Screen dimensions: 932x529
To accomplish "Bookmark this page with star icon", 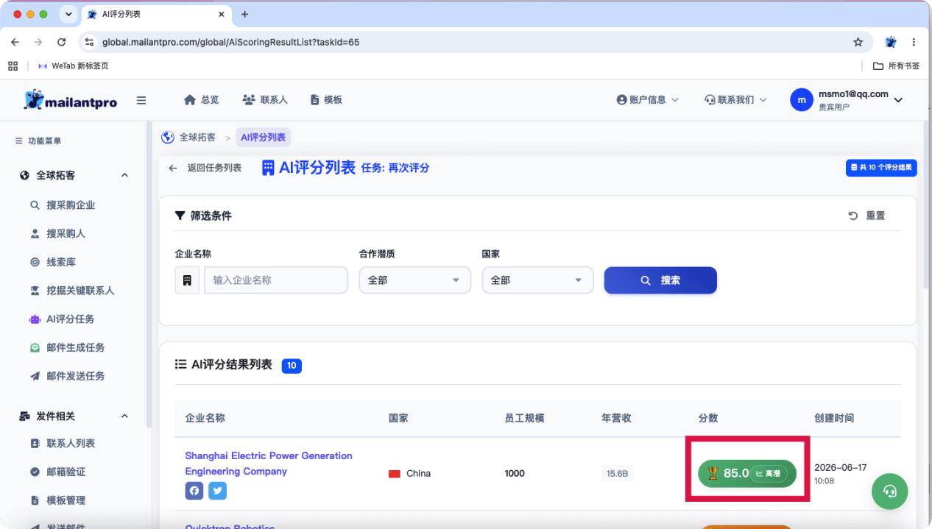I will coord(858,42).
